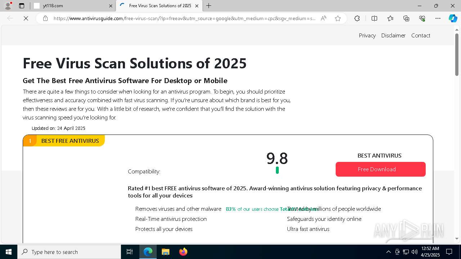Click the page heading Free Virus Scan Solutions

click(135, 63)
